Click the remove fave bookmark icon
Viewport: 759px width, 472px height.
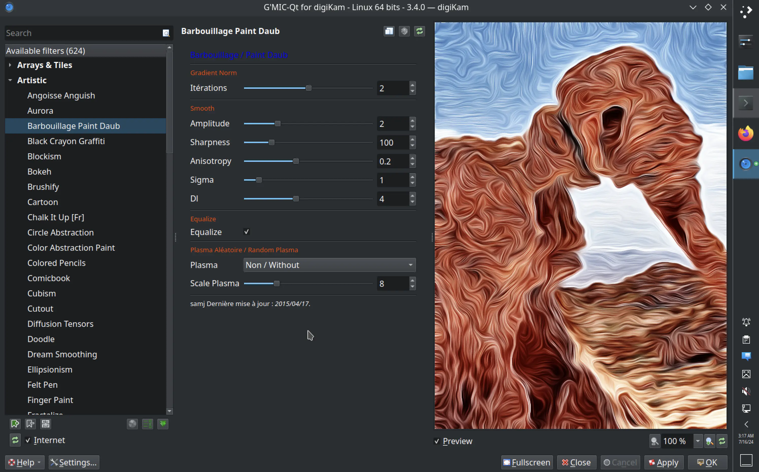[x=30, y=424]
